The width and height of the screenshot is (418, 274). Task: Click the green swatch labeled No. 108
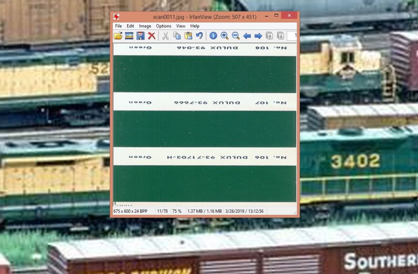(205, 74)
